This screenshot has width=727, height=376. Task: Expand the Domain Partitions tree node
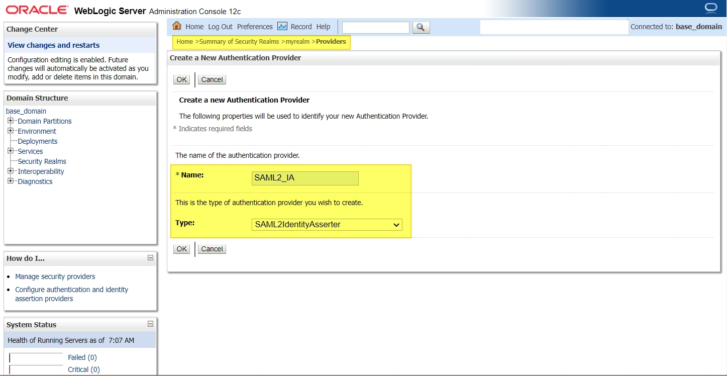[10, 121]
